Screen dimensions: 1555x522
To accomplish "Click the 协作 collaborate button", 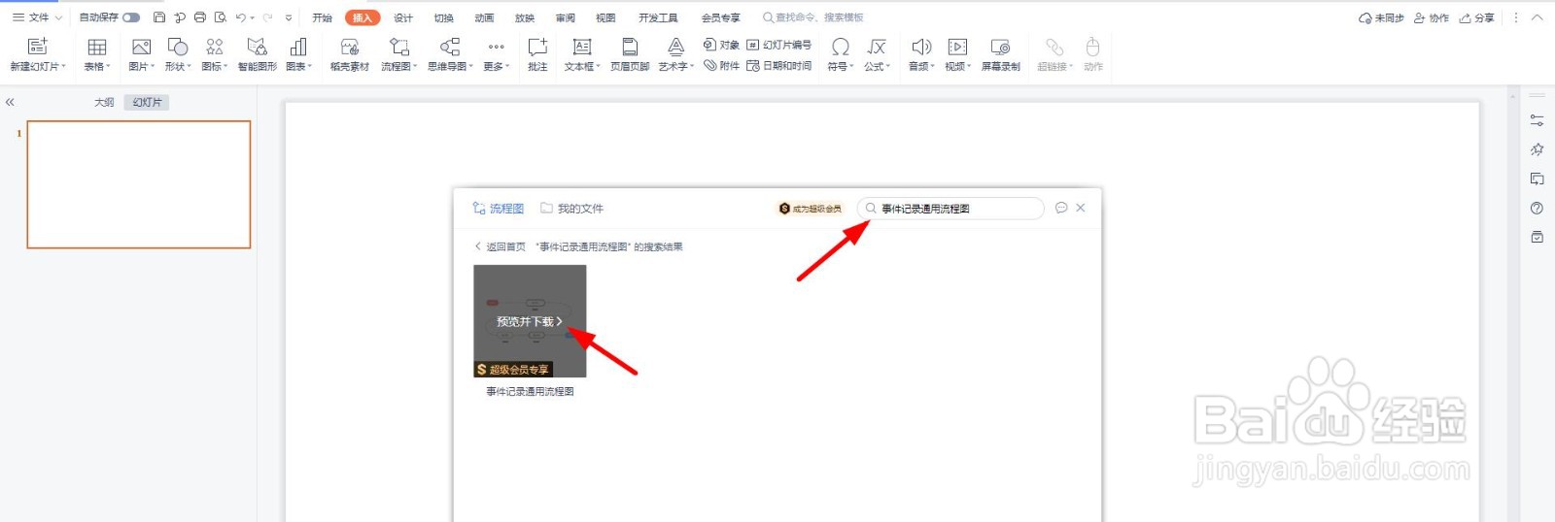I will 1432,17.
